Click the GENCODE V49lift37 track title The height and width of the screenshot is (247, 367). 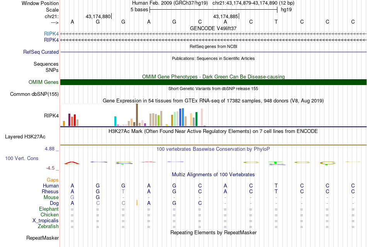pyautogui.click(x=213, y=28)
